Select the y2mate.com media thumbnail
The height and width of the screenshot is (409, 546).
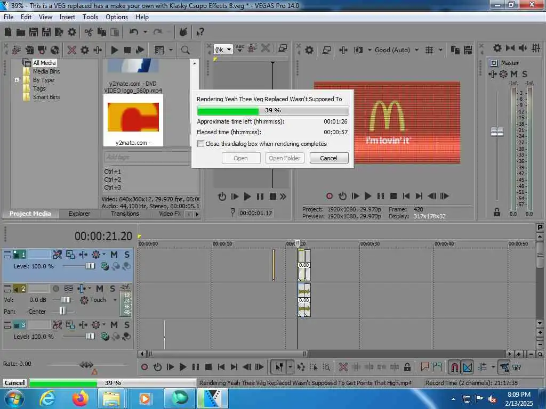[133, 121]
